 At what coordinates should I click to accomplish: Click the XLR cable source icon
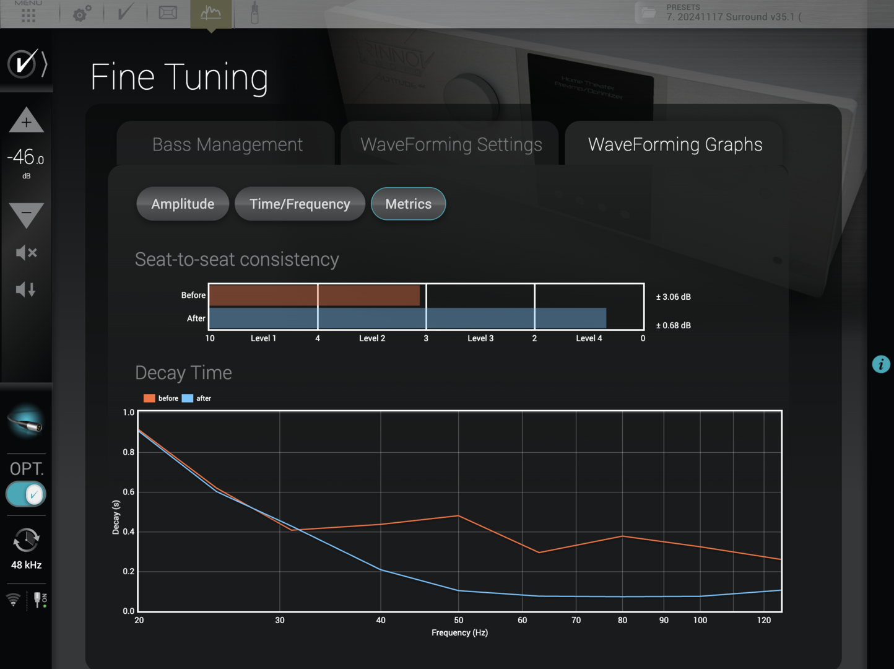click(26, 422)
